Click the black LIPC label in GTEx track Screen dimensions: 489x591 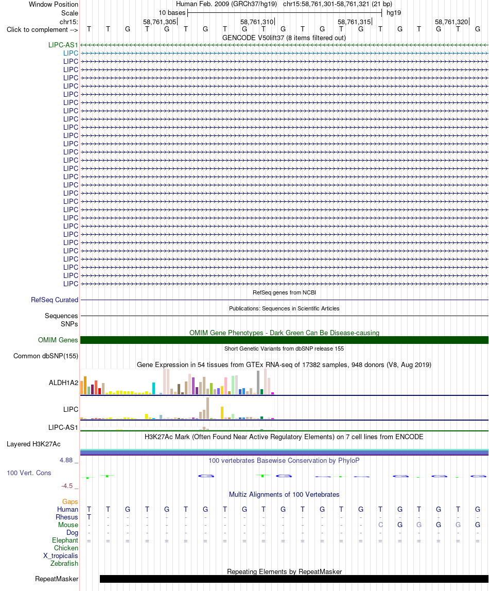click(x=71, y=409)
